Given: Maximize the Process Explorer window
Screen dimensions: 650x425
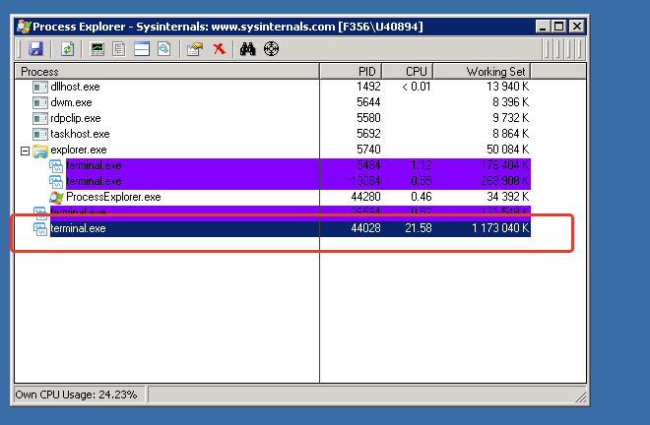Looking at the screenshot, I should click(x=558, y=27).
